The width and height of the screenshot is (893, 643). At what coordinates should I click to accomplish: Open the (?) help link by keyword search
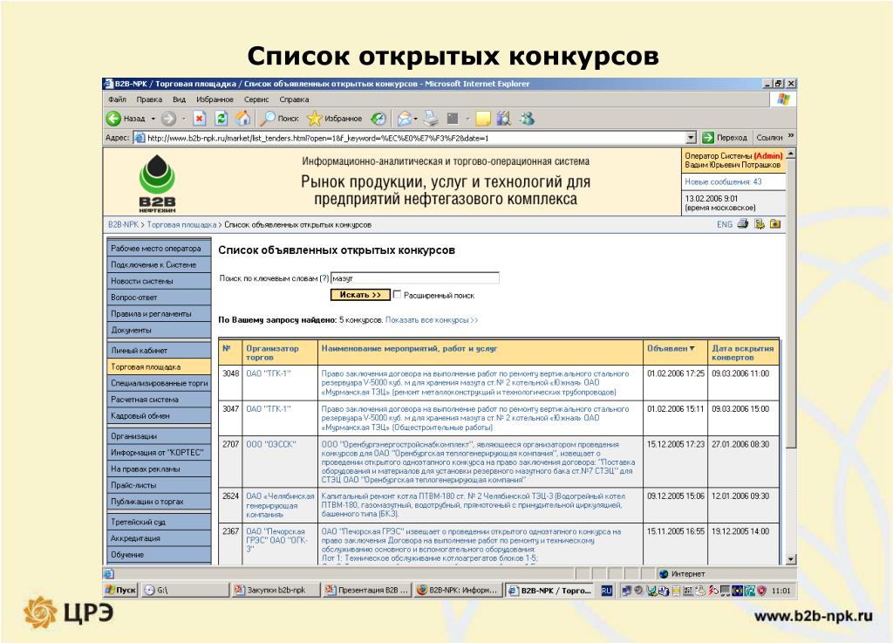pyautogui.click(x=324, y=278)
